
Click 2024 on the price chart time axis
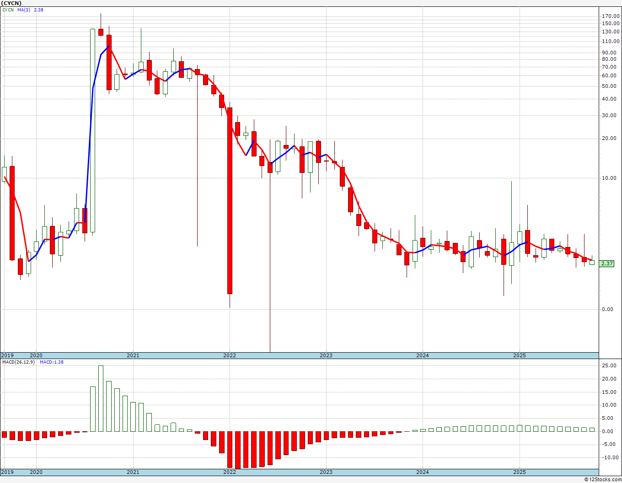tap(423, 355)
